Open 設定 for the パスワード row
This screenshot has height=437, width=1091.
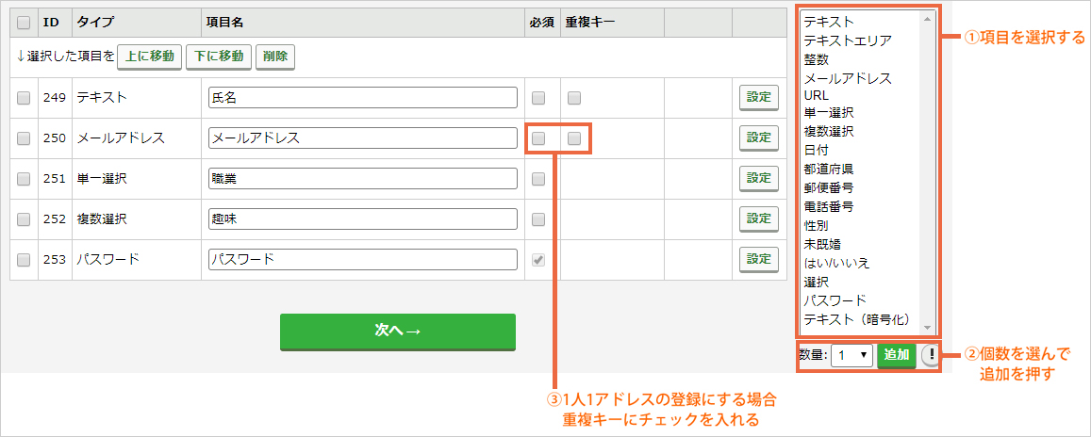tap(758, 259)
